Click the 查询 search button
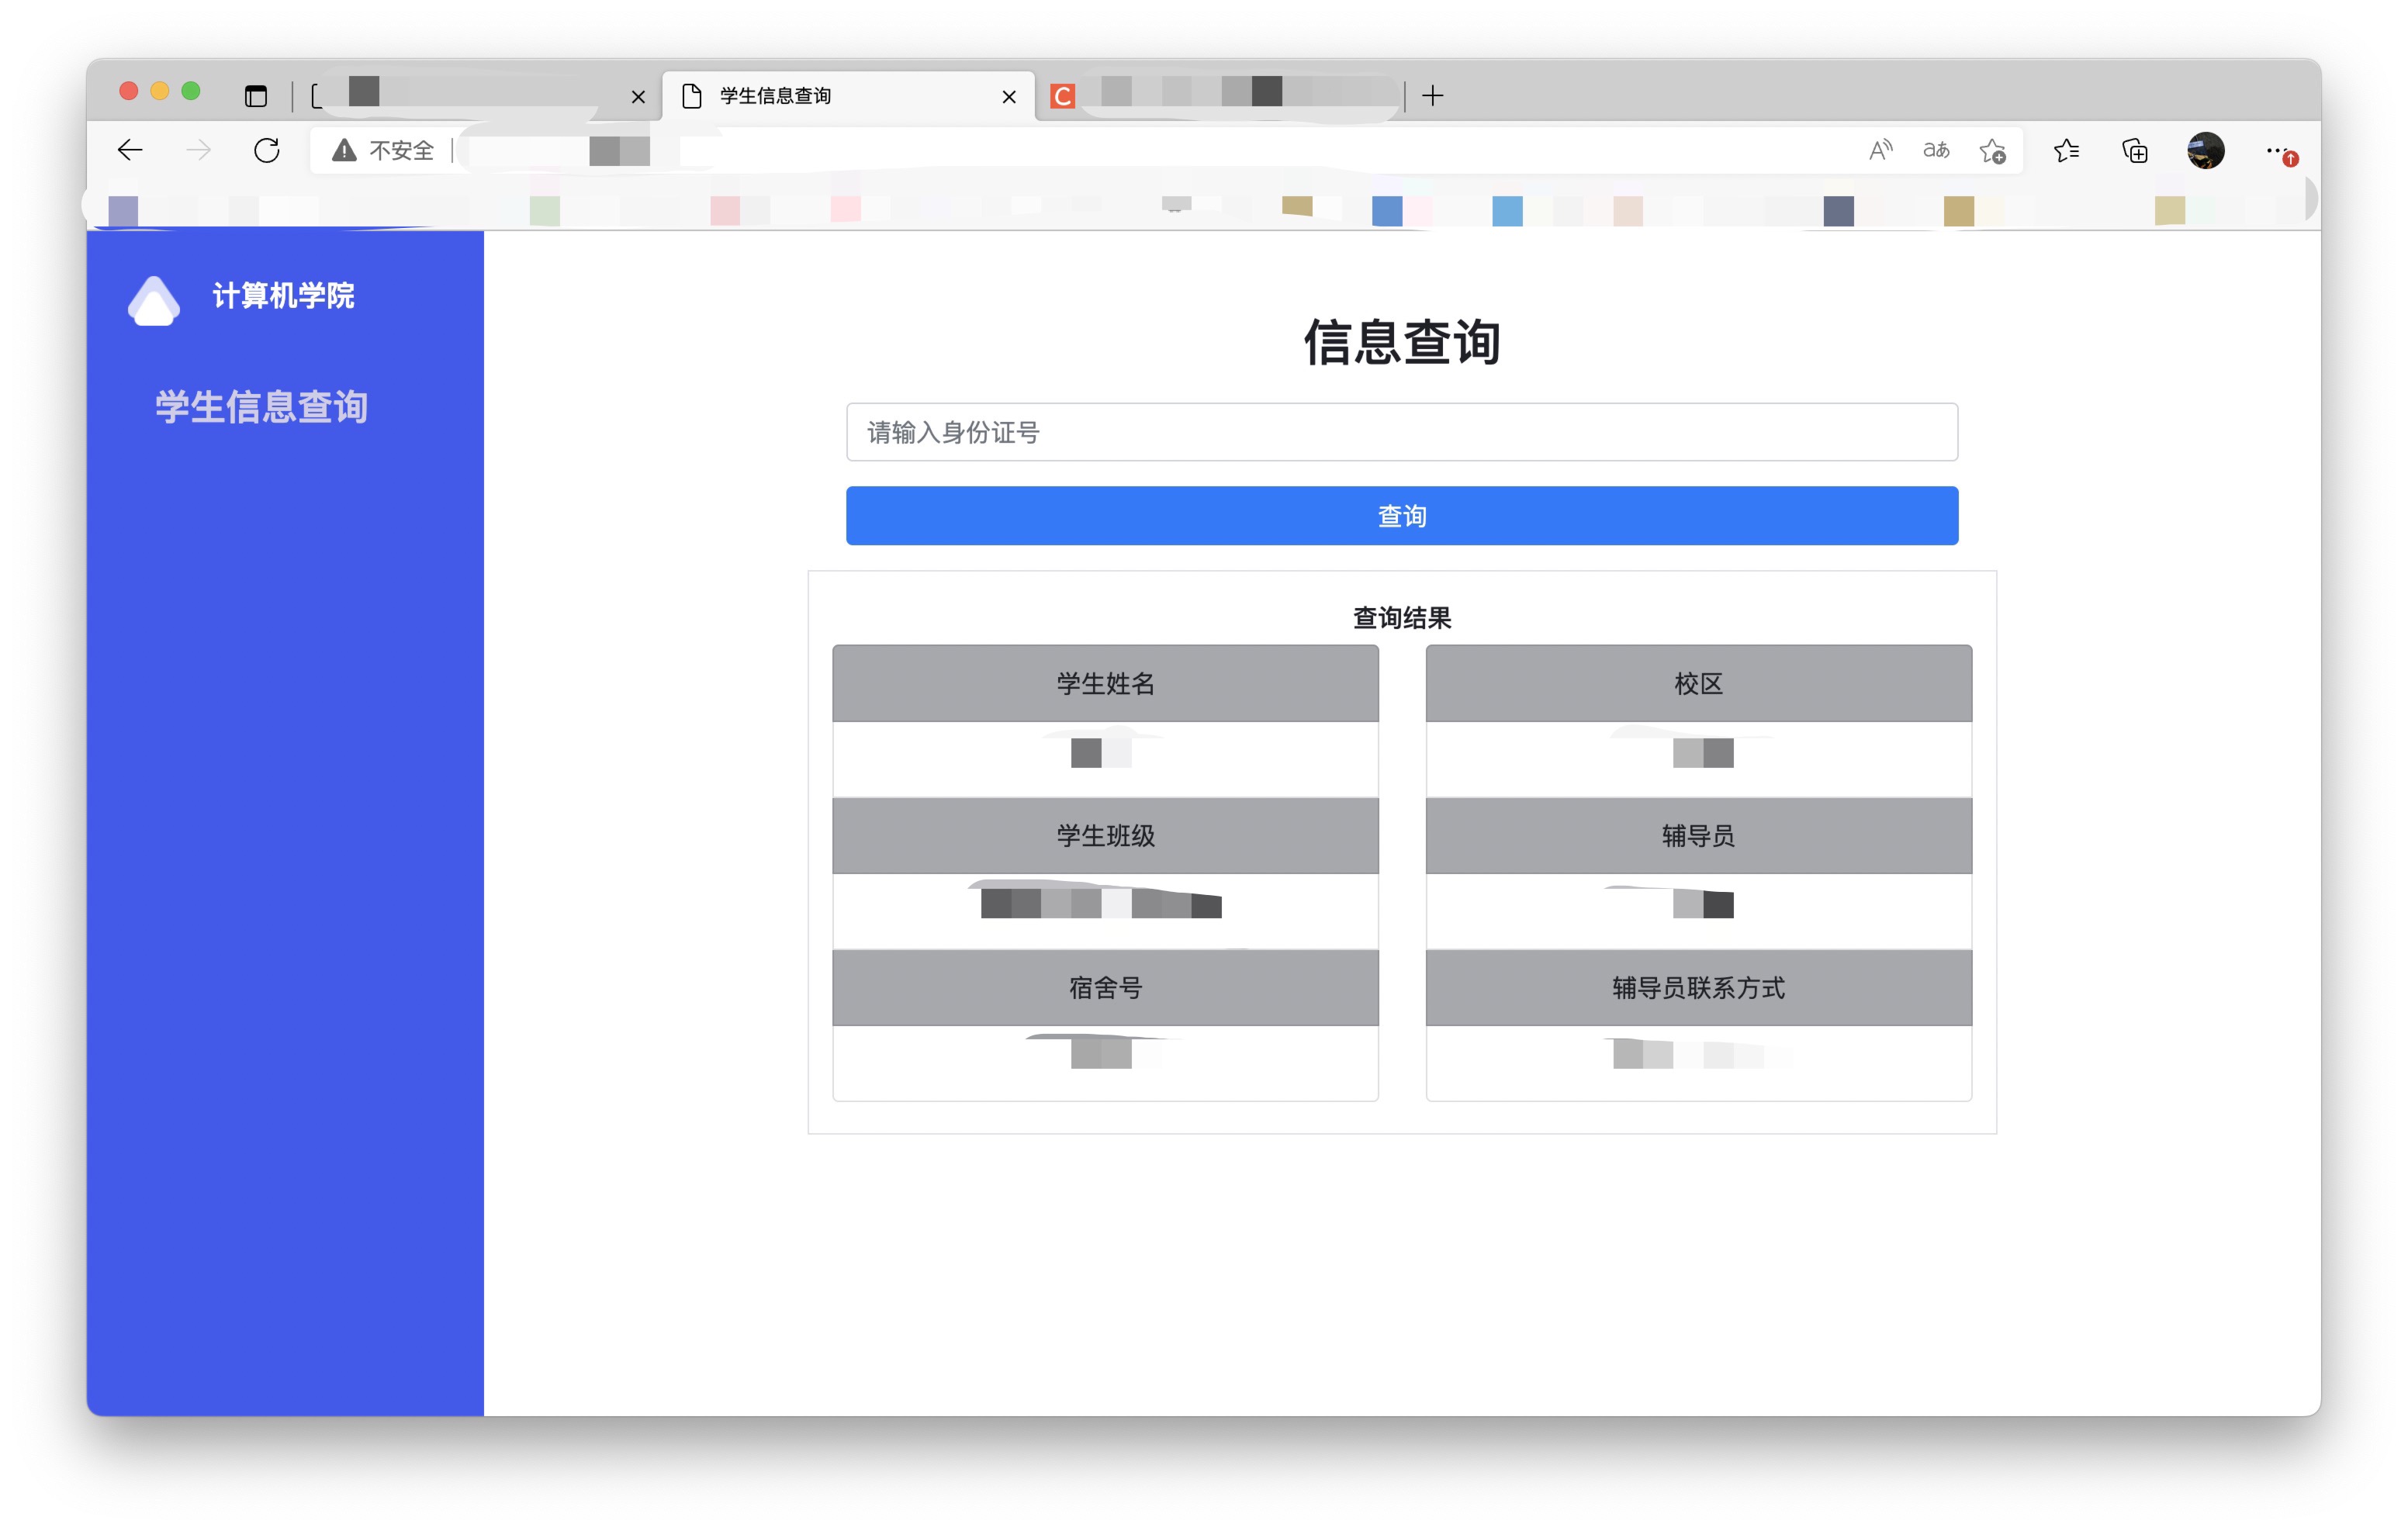The height and width of the screenshot is (1531, 2408). click(1402, 516)
